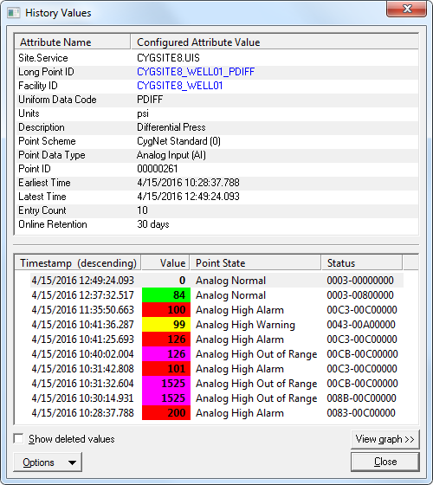Click the Attribute Name column header
This screenshot has width=433, height=485.
pyautogui.click(x=73, y=42)
